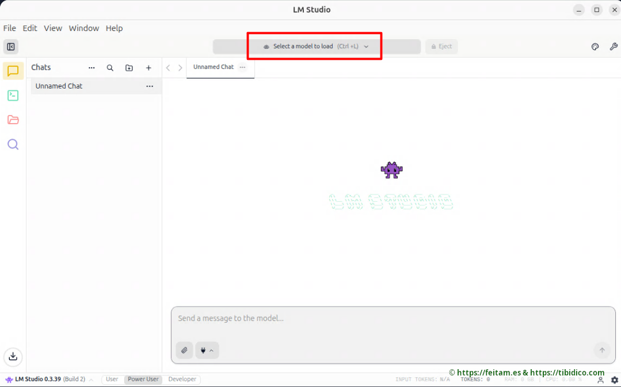Open My Models folder icon
Screen dimensions: 621x387
tap(13, 120)
